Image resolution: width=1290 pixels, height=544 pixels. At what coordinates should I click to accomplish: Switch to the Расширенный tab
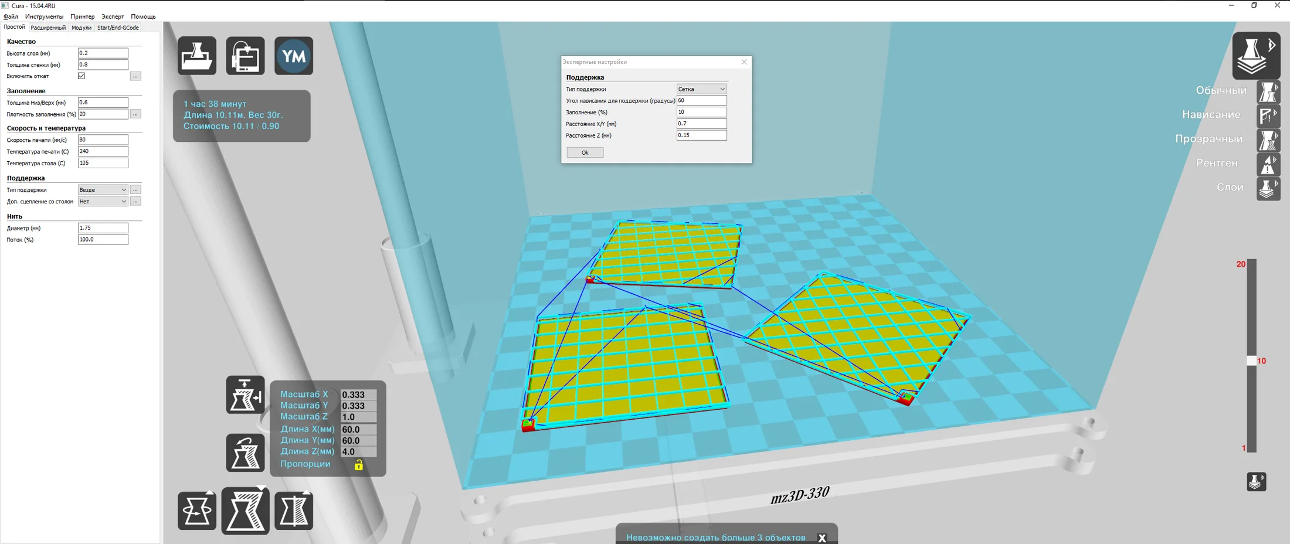48,28
